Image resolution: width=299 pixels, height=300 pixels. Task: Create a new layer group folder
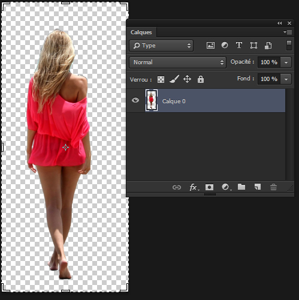pyautogui.click(x=241, y=187)
